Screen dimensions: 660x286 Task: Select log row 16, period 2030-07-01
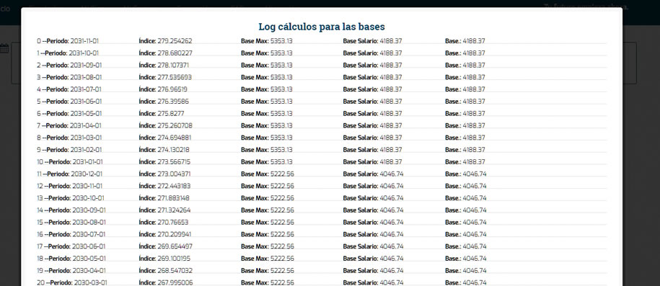point(322,235)
